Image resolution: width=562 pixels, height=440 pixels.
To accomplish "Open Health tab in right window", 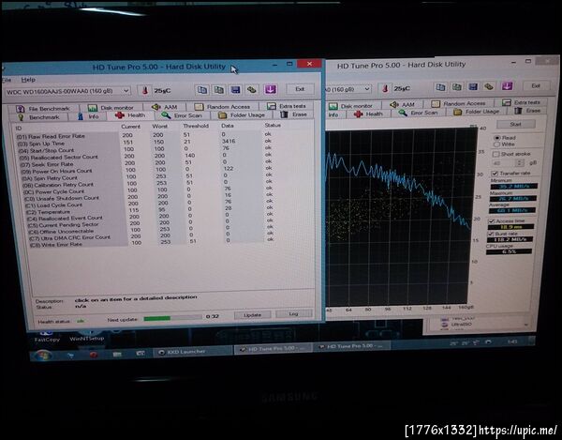I will tap(368, 114).
